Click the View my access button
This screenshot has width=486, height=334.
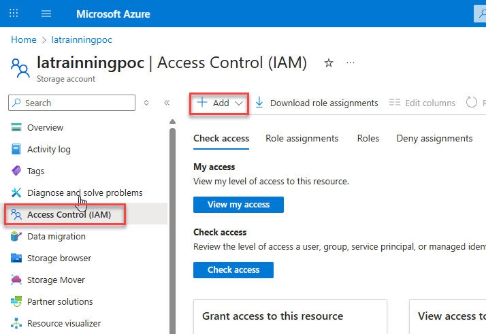[238, 204]
